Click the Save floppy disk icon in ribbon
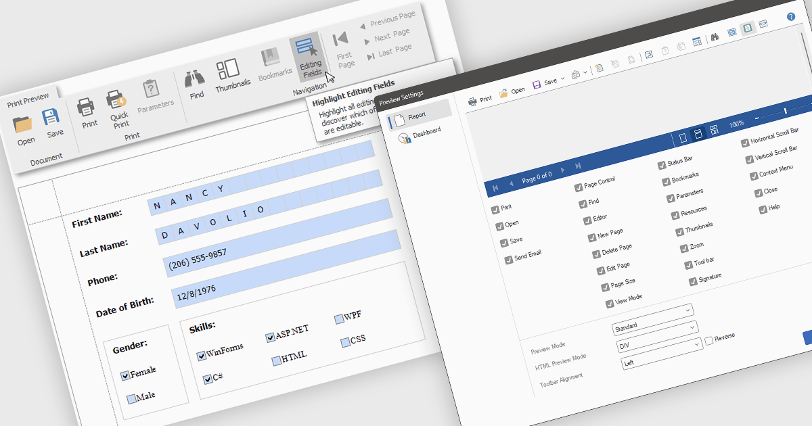Image resolution: width=812 pixels, height=426 pixels. [51, 118]
